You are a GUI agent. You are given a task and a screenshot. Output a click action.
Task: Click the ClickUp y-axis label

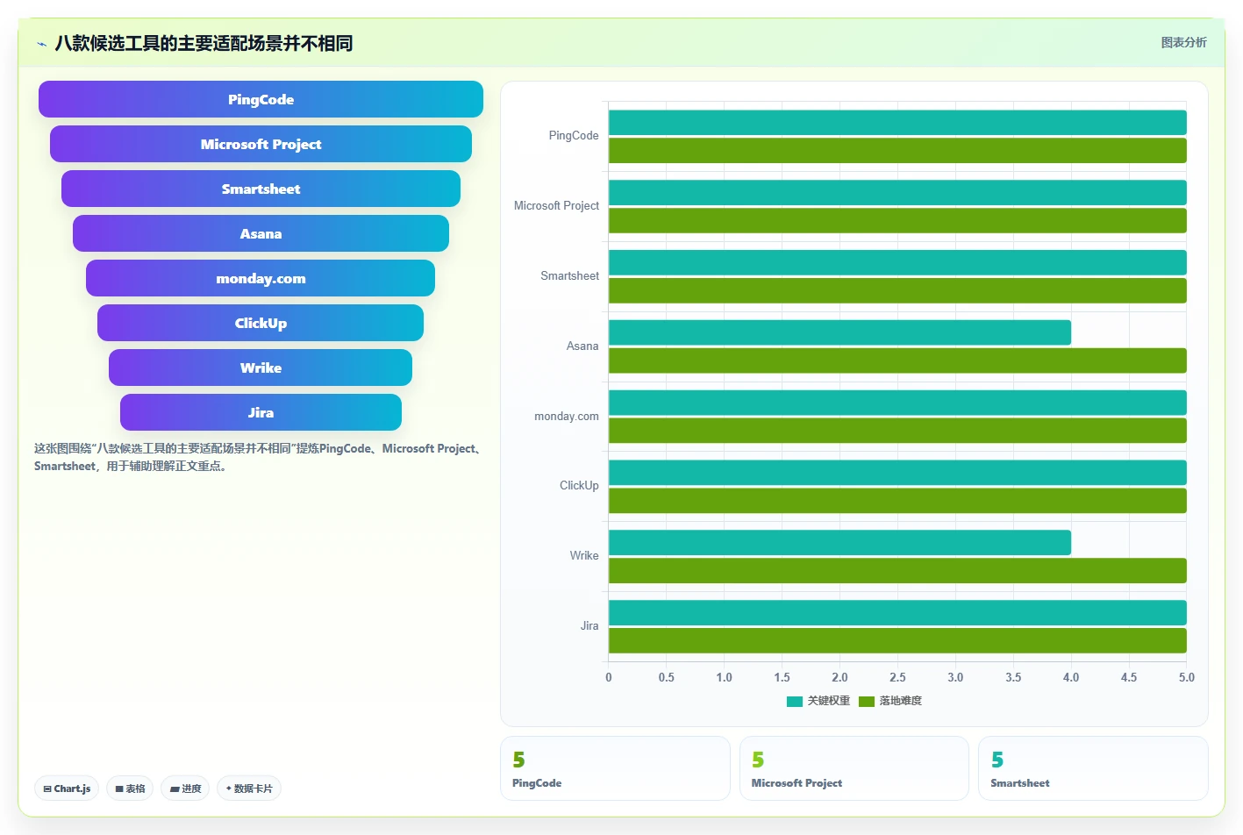coord(579,486)
